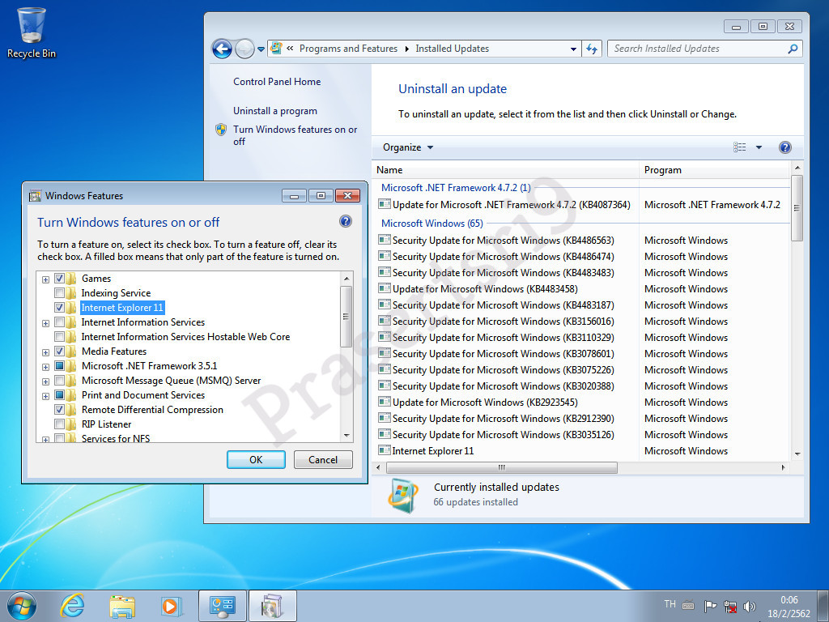Screen dimensions: 829x622
Task: Expand the Media Features node
Action: (45, 352)
